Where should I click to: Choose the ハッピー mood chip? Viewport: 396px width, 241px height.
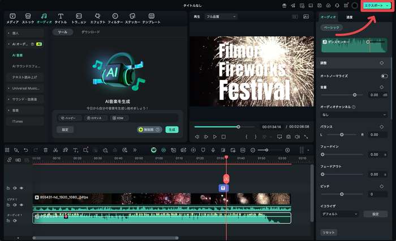pos(70,118)
